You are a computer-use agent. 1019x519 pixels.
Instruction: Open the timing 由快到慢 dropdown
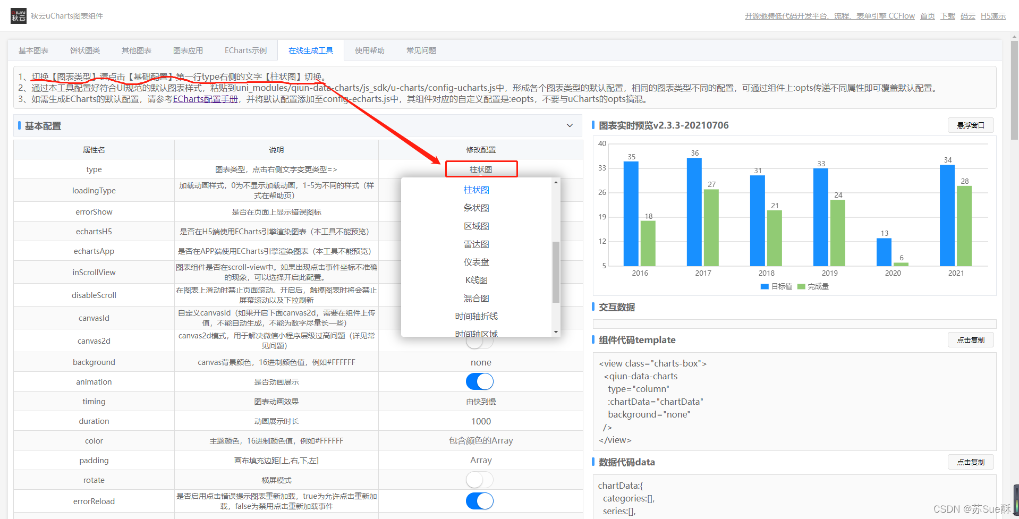[481, 402]
